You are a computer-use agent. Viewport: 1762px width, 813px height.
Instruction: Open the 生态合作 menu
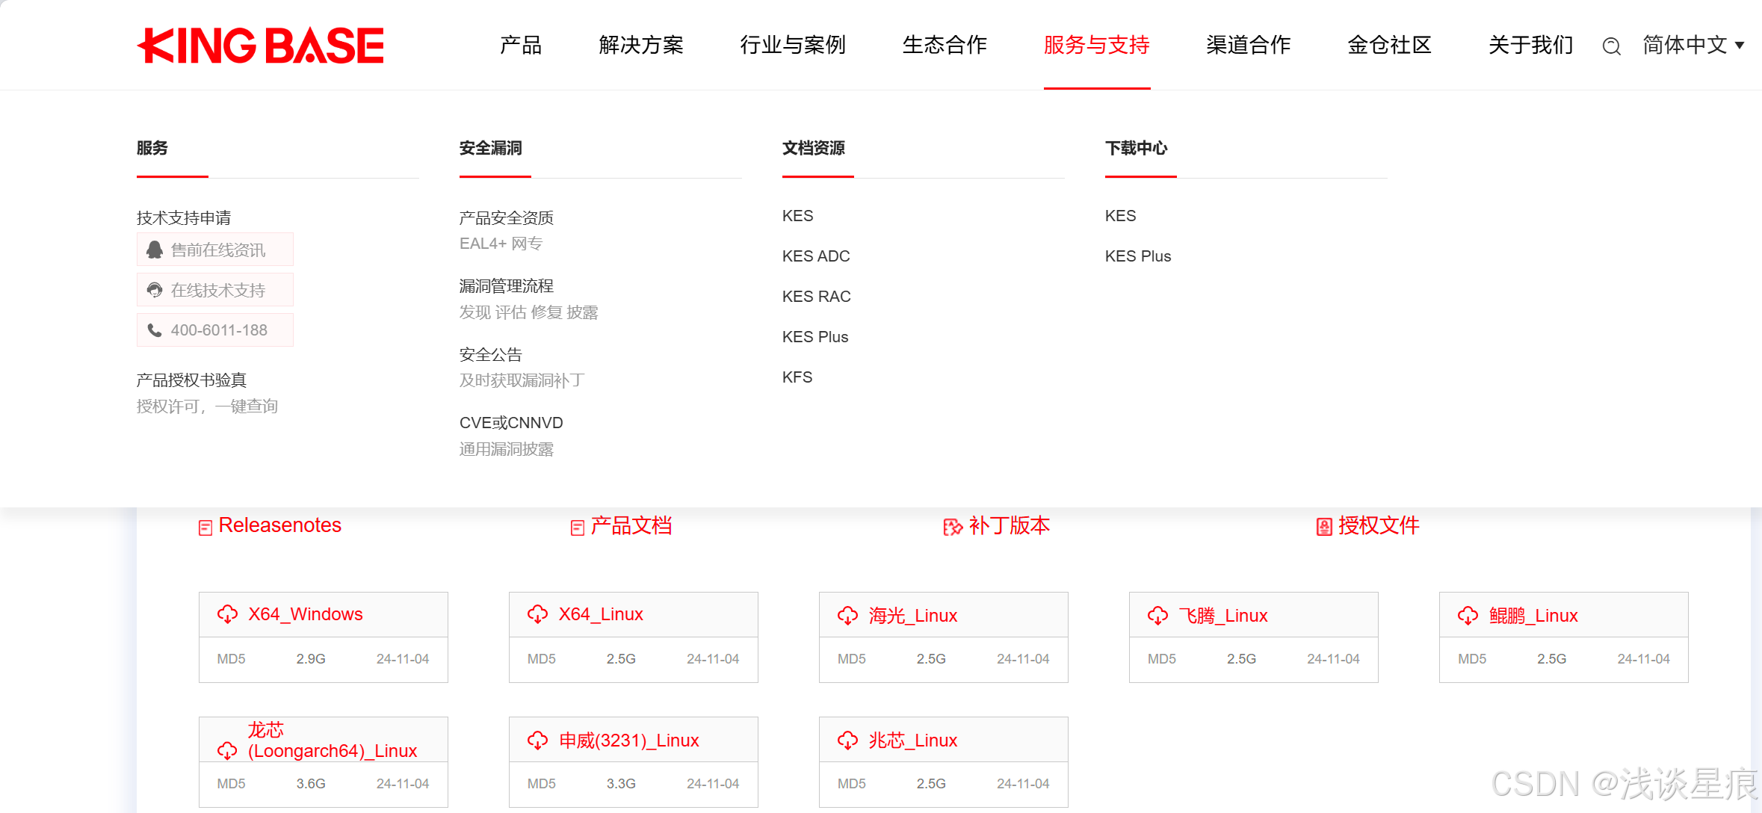(x=945, y=45)
